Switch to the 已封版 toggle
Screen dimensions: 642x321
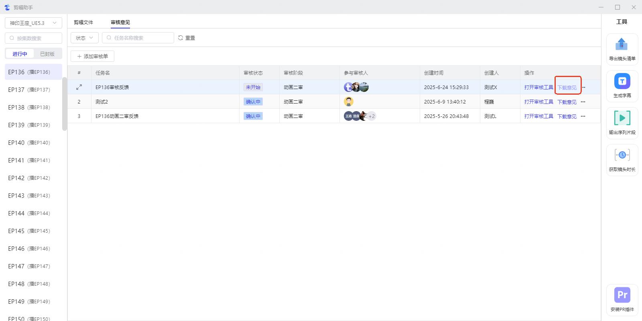coord(47,54)
